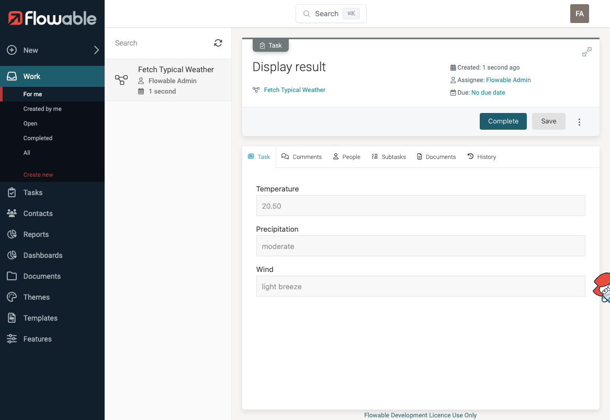Image resolution: width=610 pixels, height=420 pixels.
Task: Open the Fetch Typical Weather process link
Action: tap(295, 90)
